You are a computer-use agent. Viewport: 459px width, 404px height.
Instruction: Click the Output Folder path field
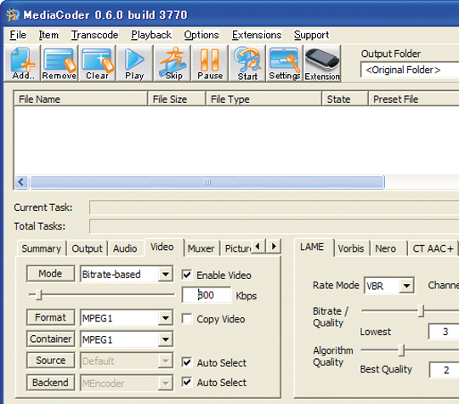click(x=410, y=70)
